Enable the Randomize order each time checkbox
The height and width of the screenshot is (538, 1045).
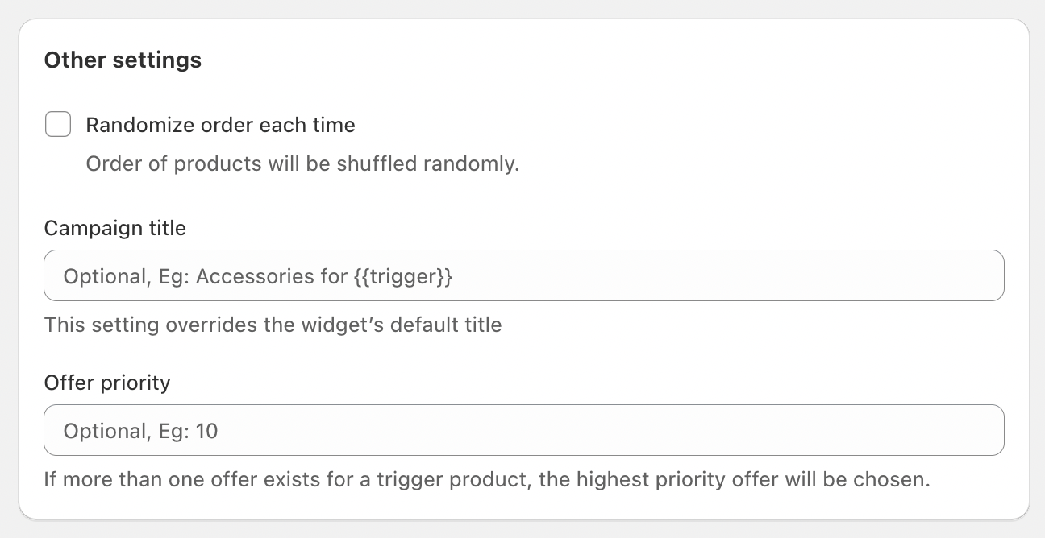58,125
